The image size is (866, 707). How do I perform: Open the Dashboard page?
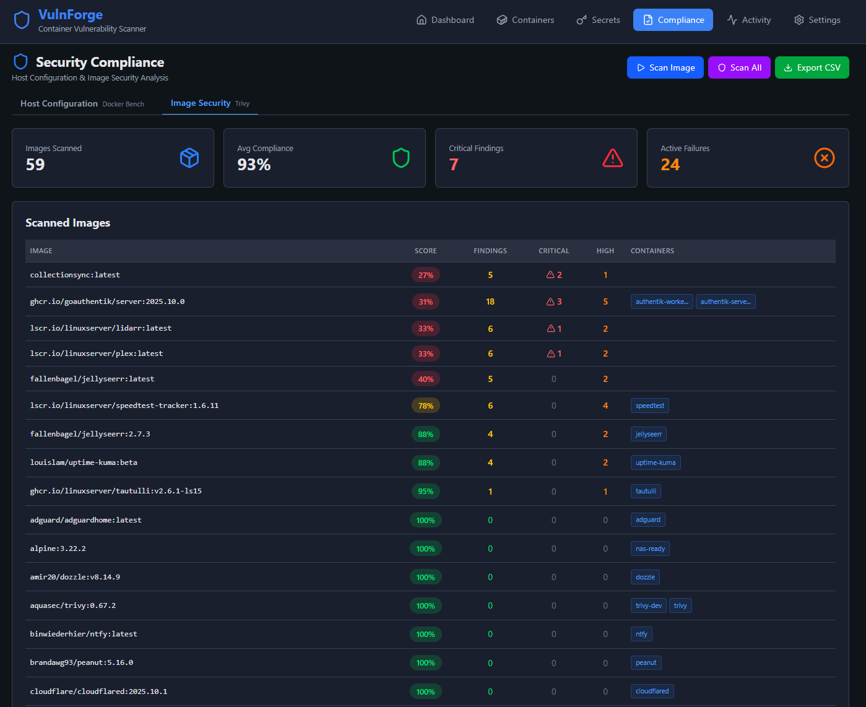pos(445,20)
